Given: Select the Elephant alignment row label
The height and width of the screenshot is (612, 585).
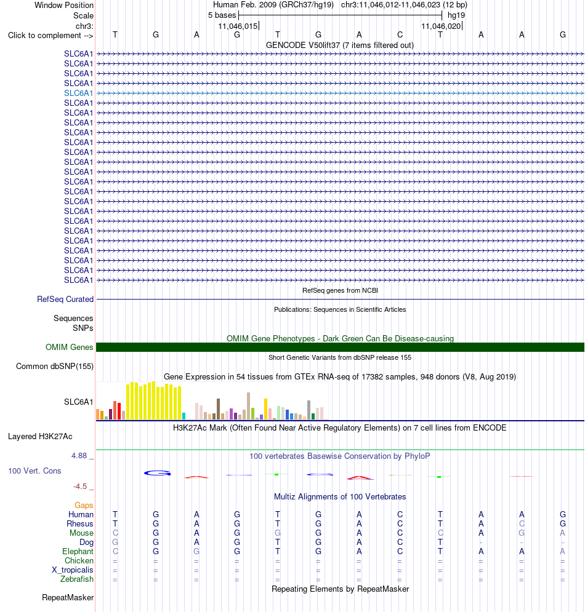Looking at the screenshot, I should (x=78, y=552).
